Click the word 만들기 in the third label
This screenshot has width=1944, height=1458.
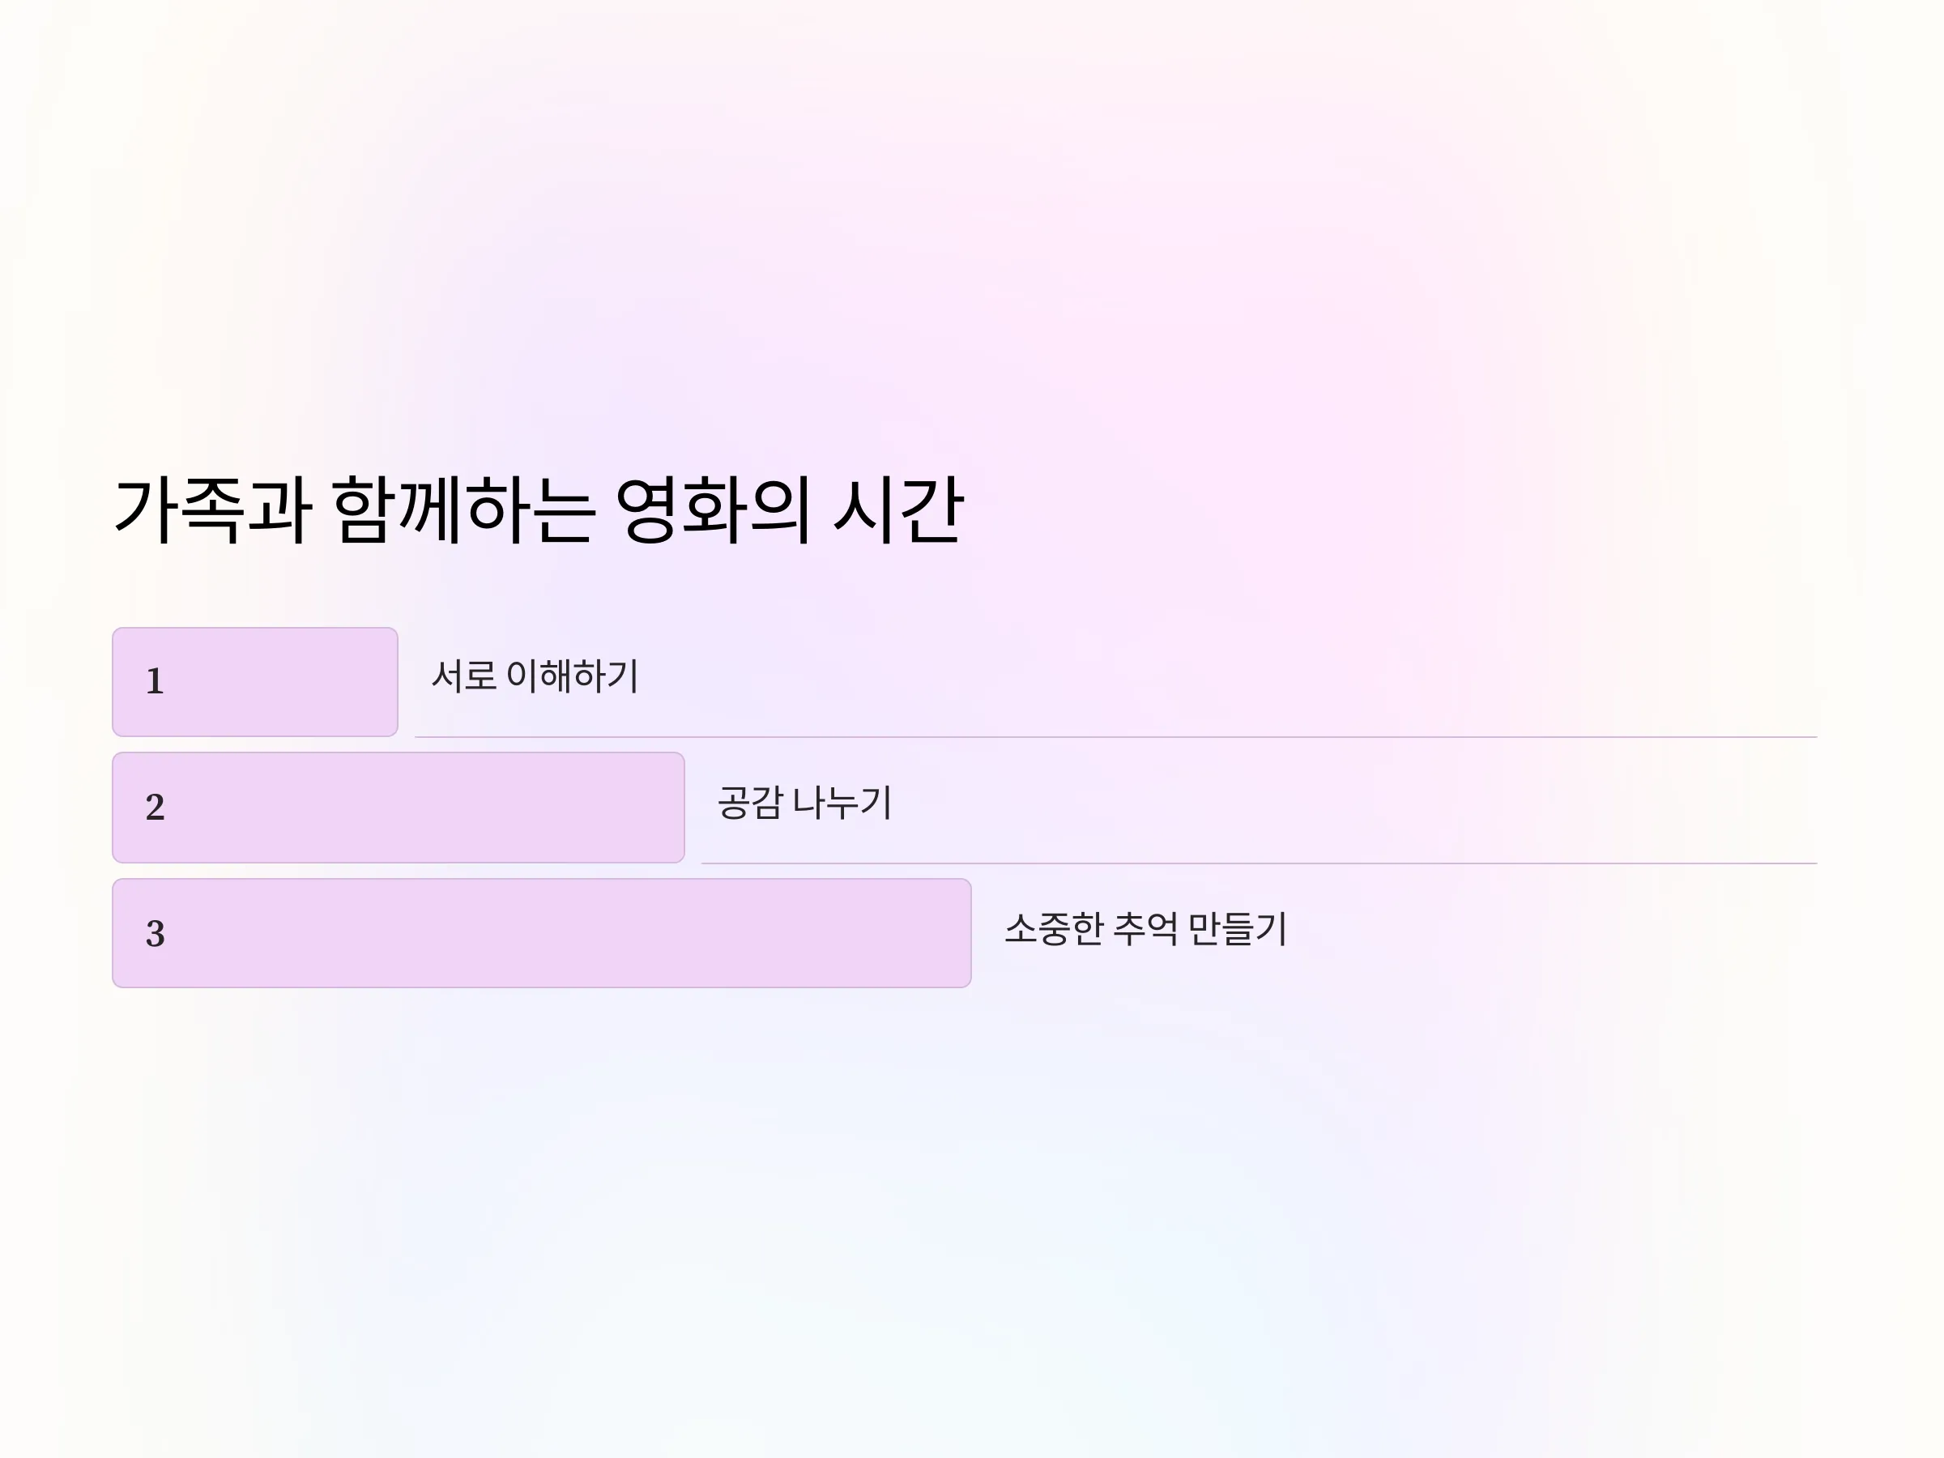1238,928
